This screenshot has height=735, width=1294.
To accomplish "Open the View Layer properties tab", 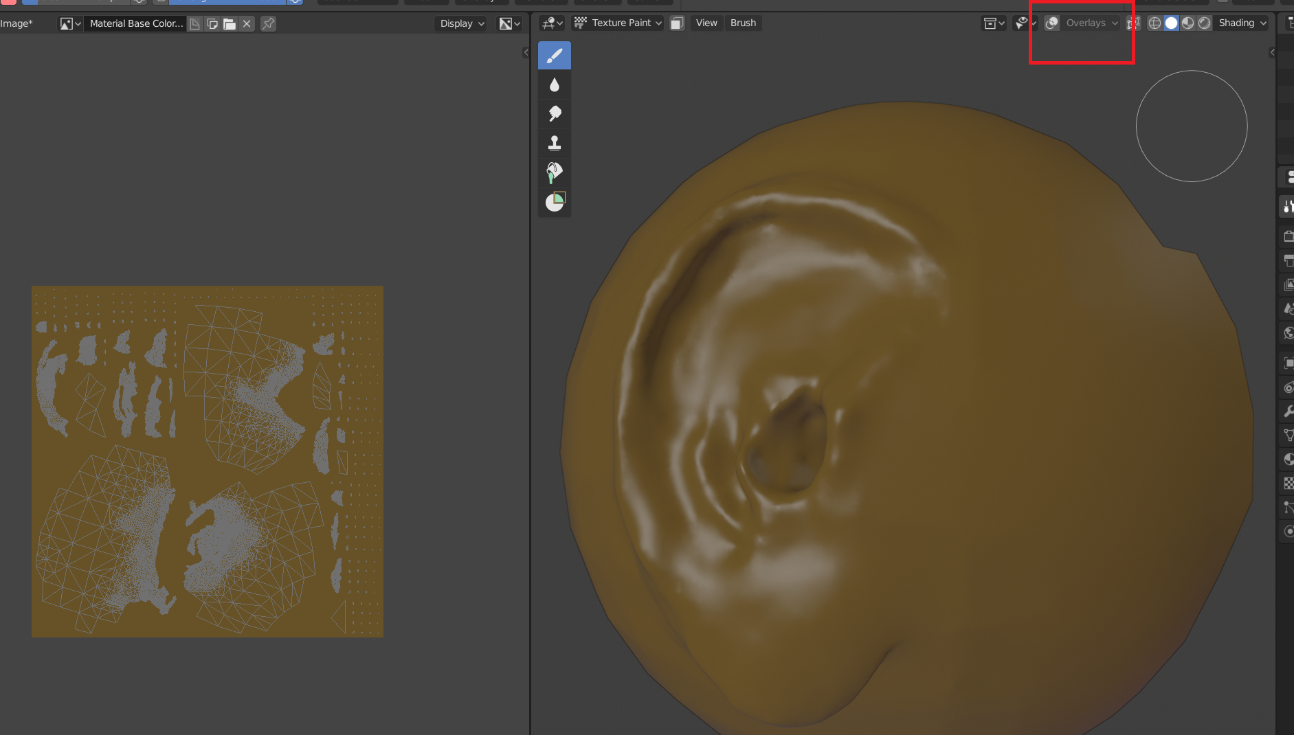I will [x=1287, y=284].
